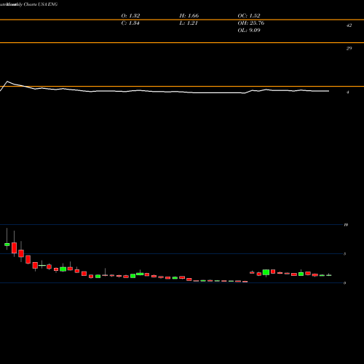364x364 pixels.
Task: Select the close value 'C: 1.34'
Action: click(130, 23)
